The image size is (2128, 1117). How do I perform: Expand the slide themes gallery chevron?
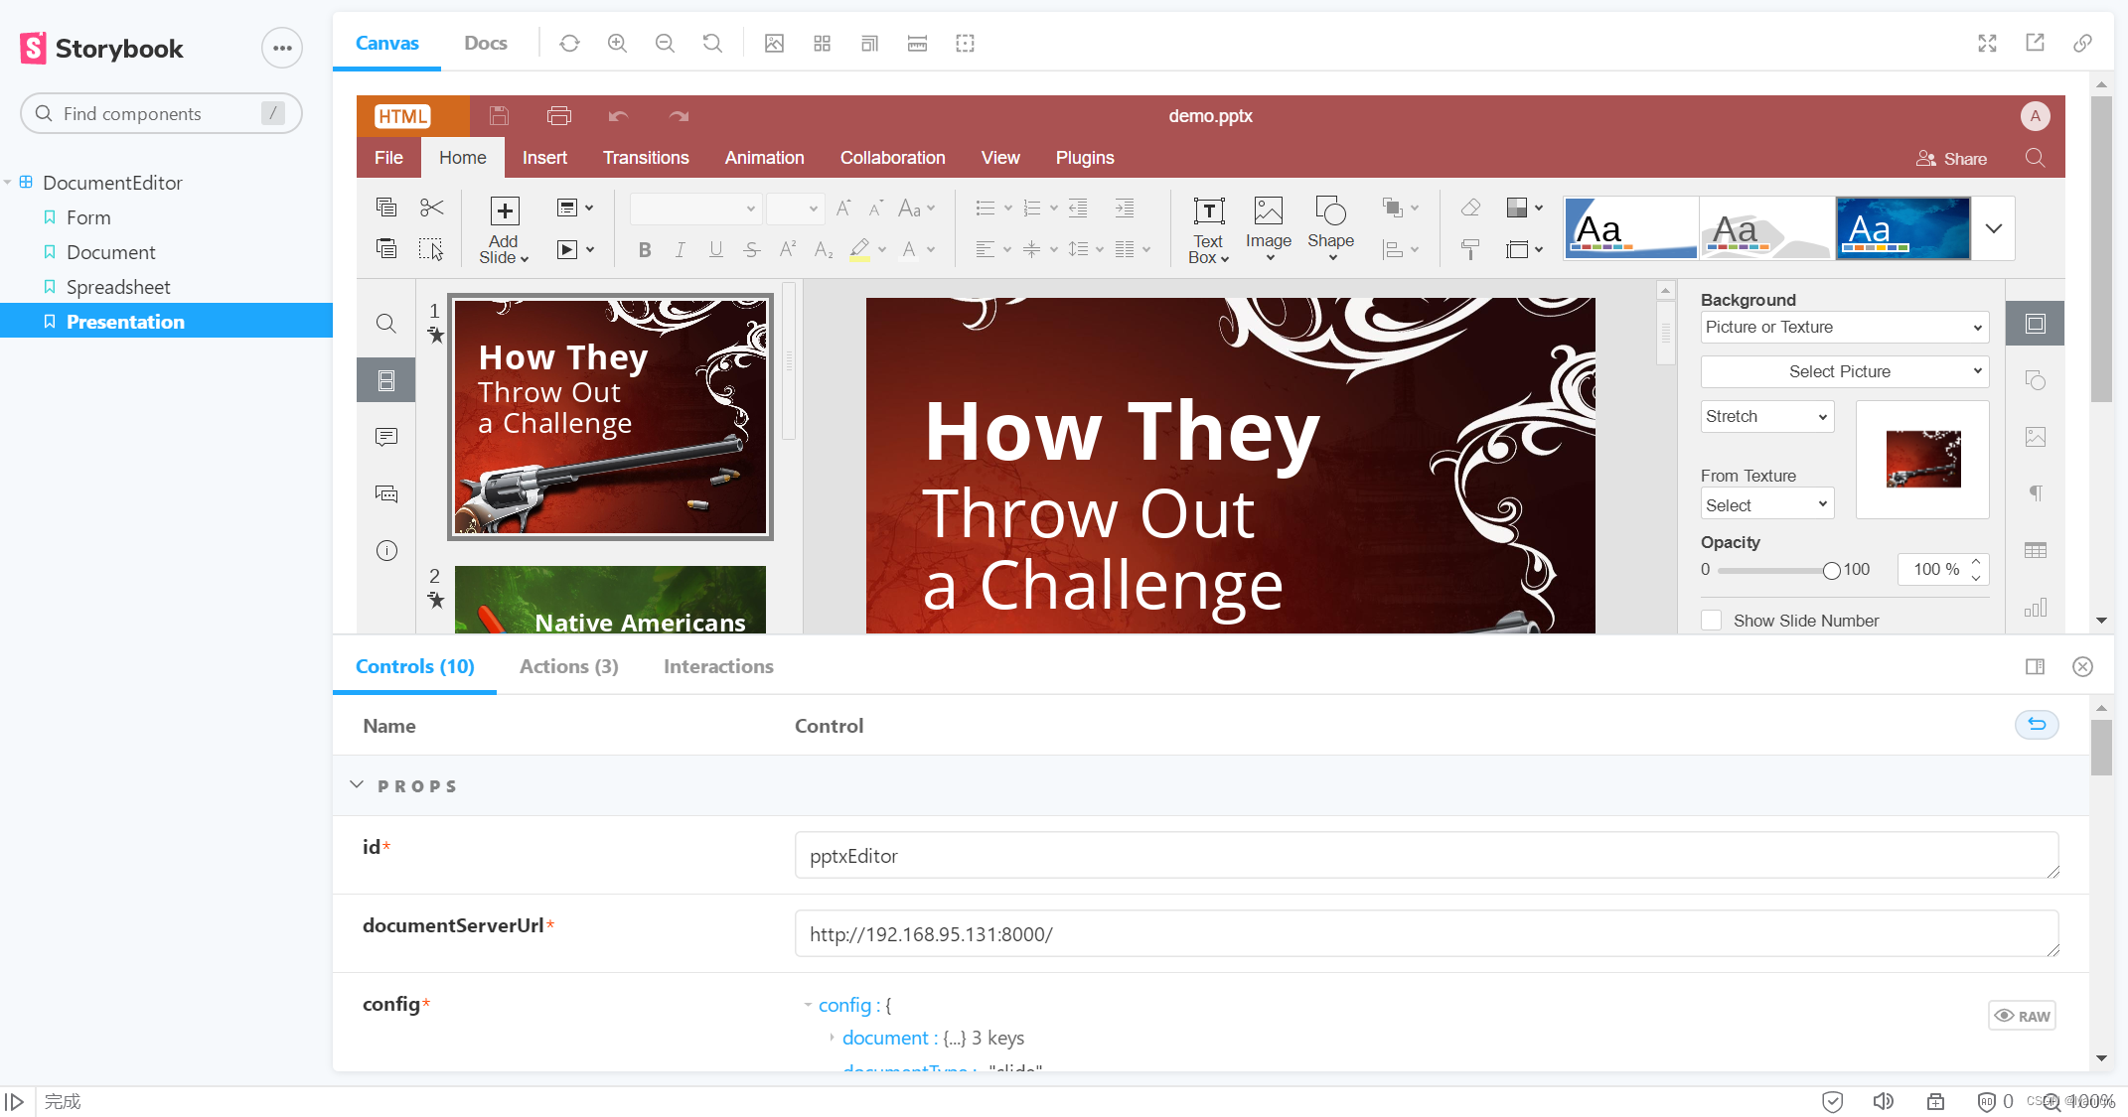[1993, 228]
